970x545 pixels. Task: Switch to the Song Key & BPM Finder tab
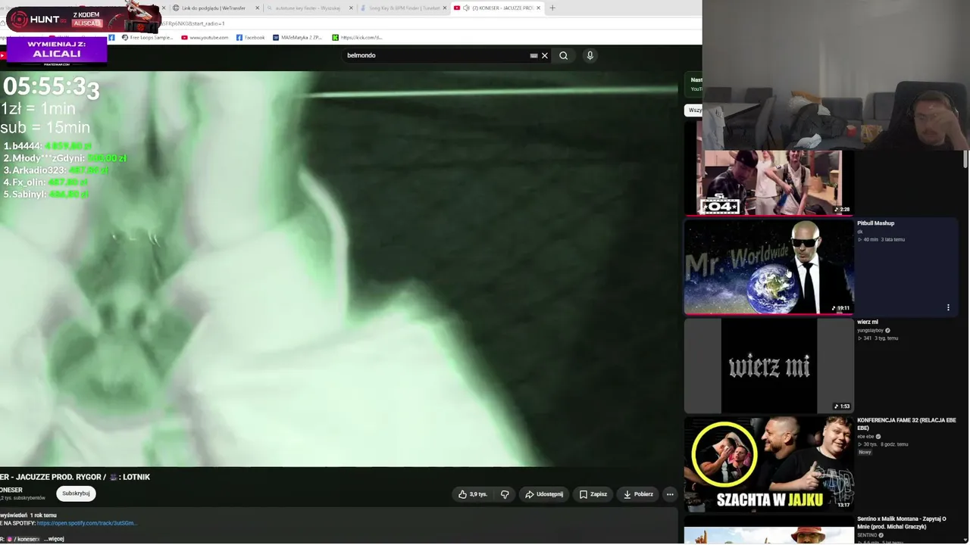404,8
